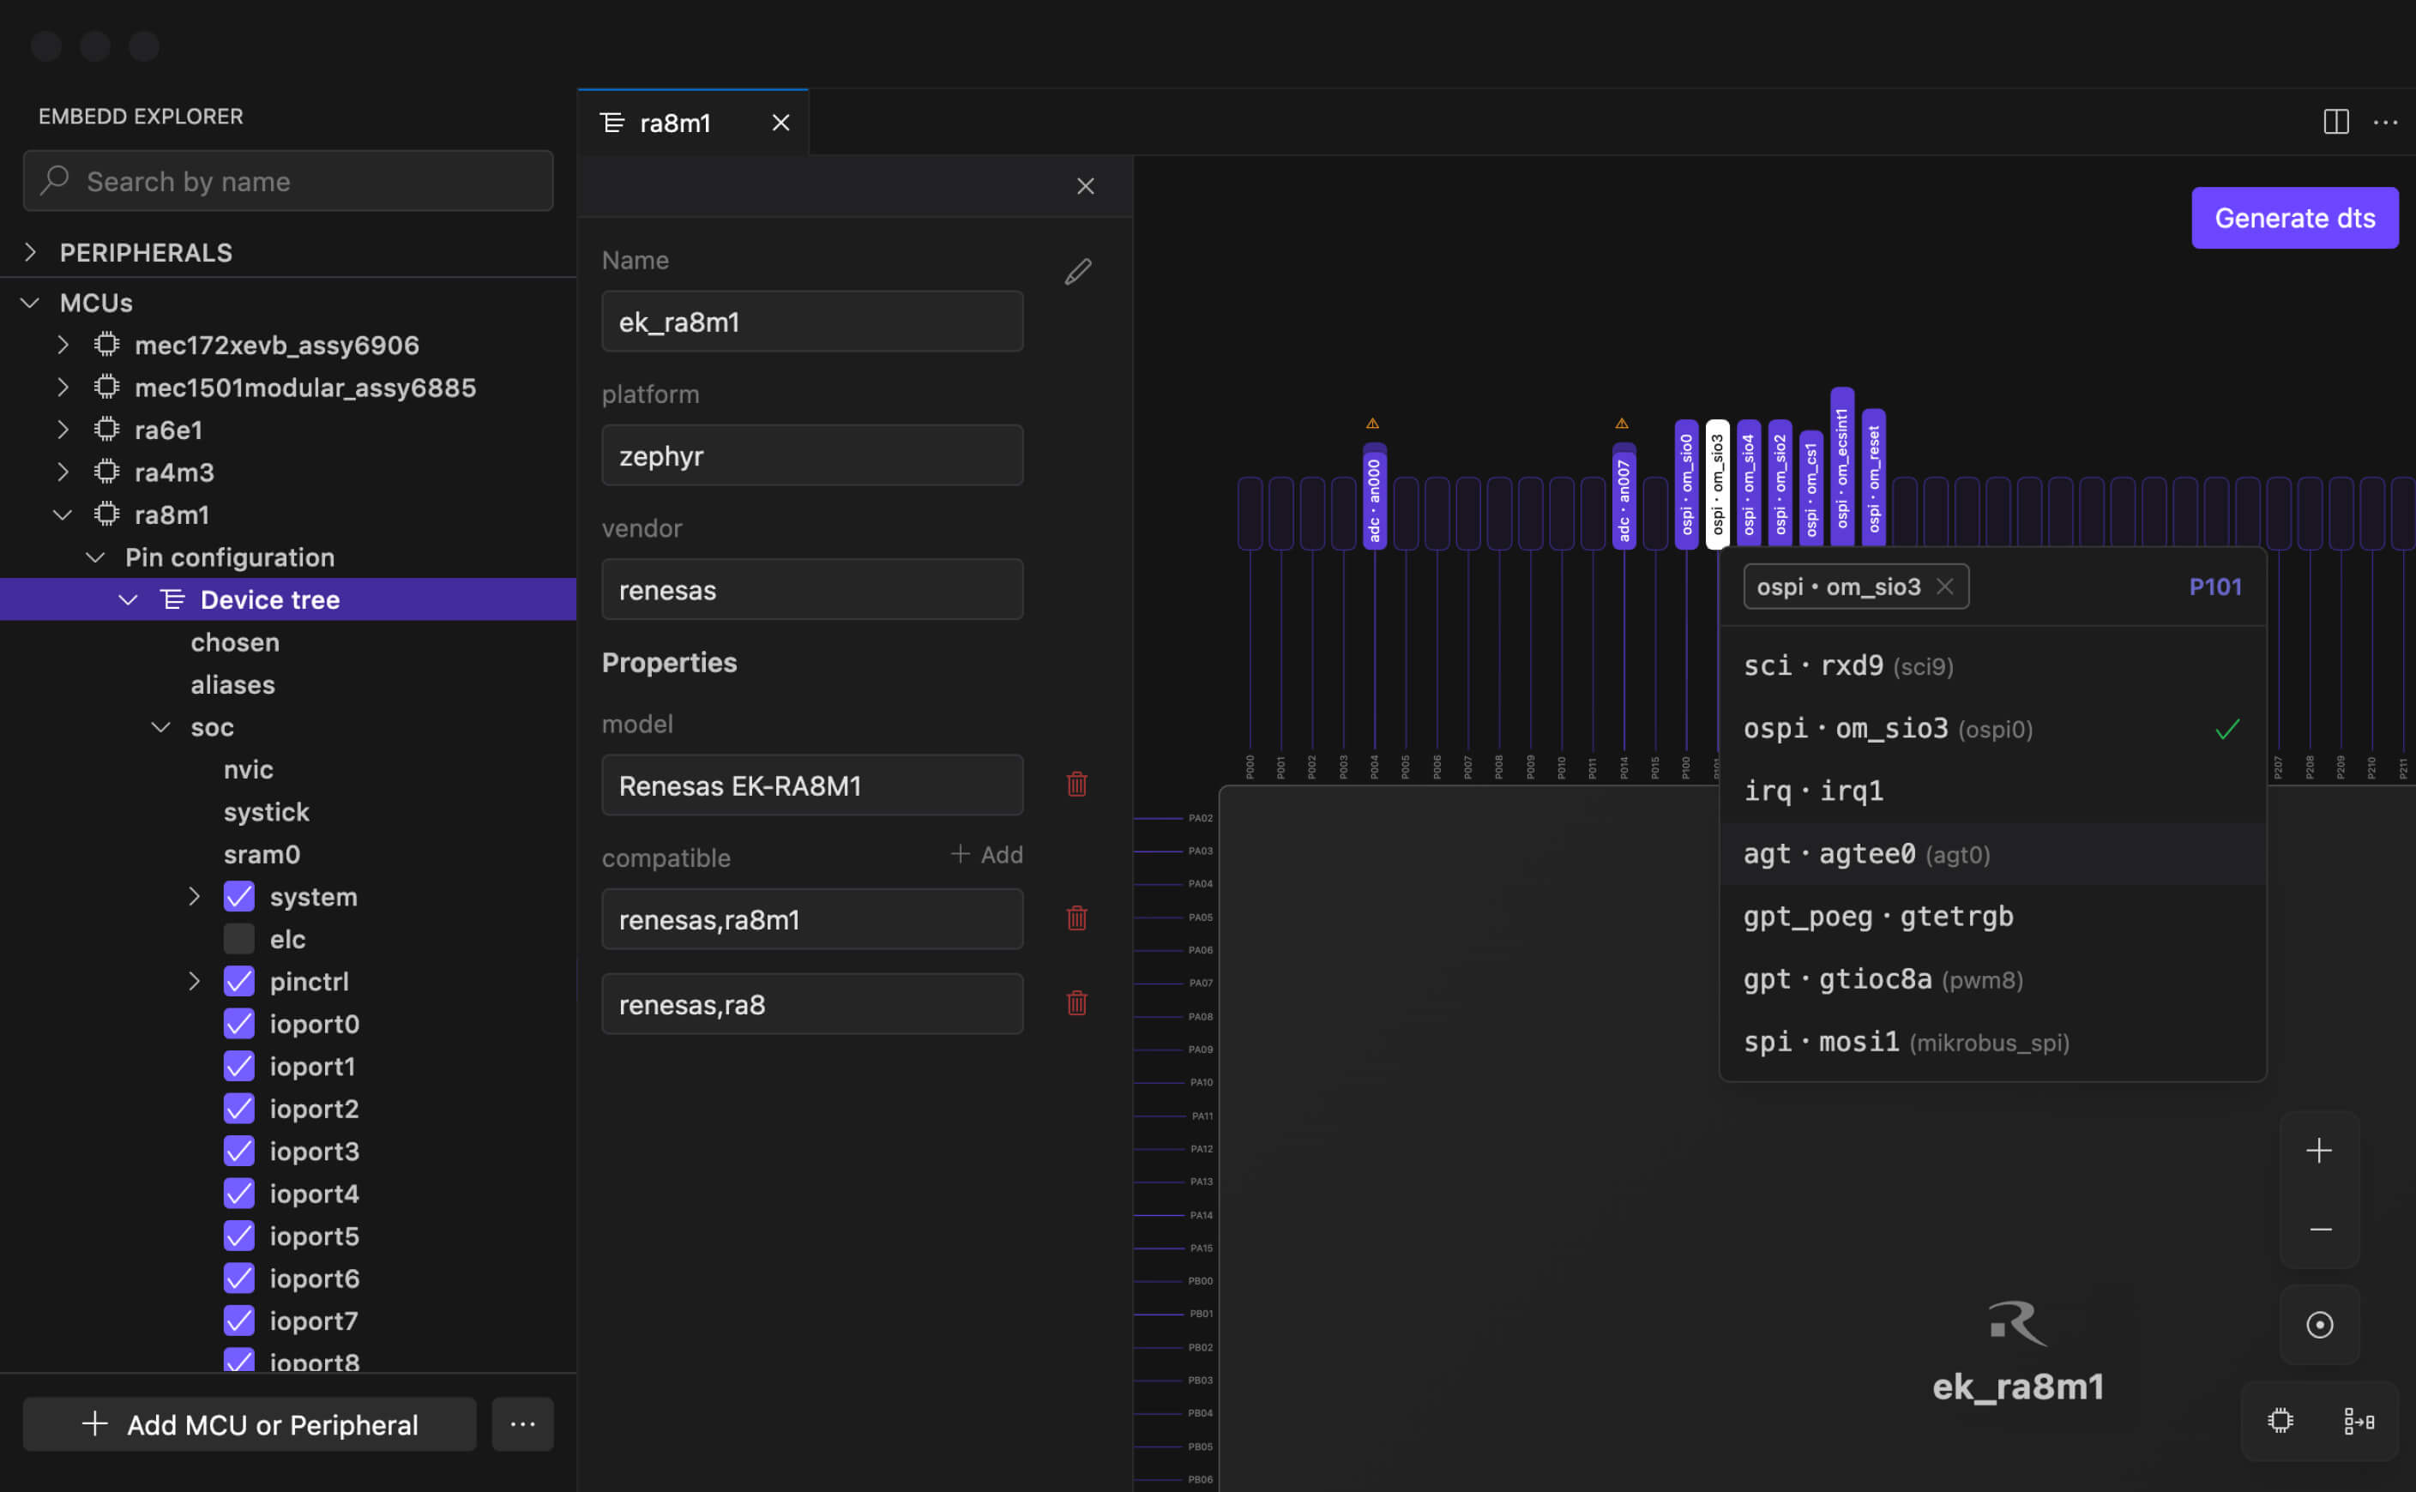Screen dimensions: 2416x1492
Task: Toggle the ioport3 checkbox
Action: pyautogui.click(x=238, y=1151)
